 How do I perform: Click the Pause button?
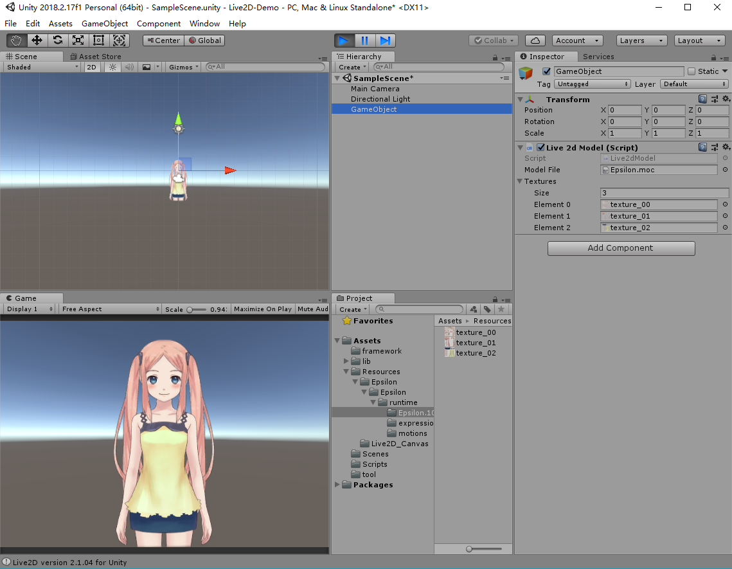coord(364,41)
